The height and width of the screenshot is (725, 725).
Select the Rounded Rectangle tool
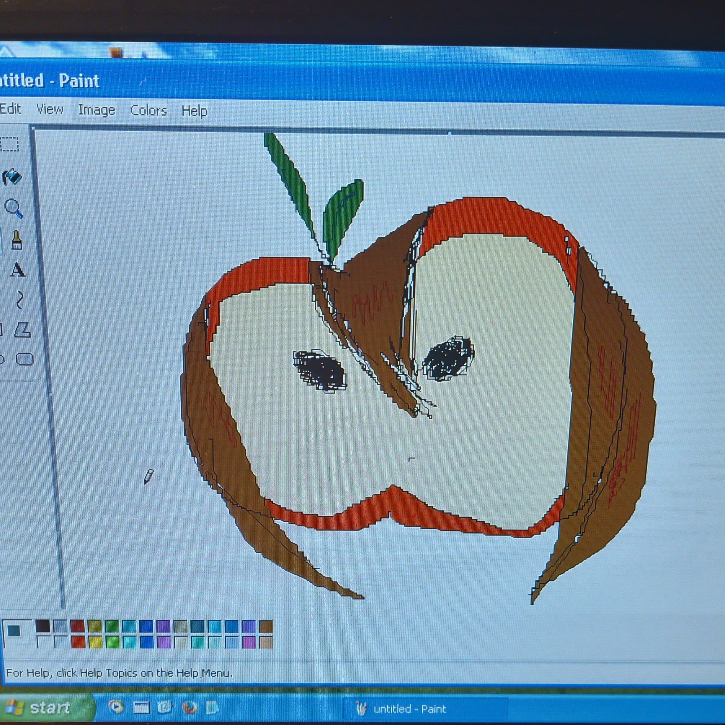[x=25, y=359]
